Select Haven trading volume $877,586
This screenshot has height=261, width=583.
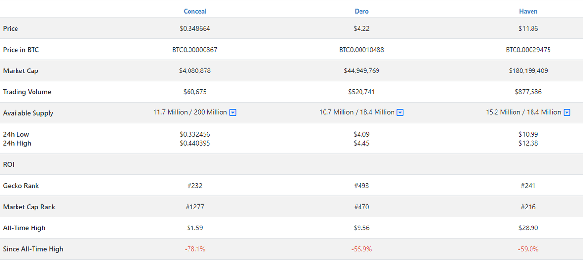click(528, 92)
